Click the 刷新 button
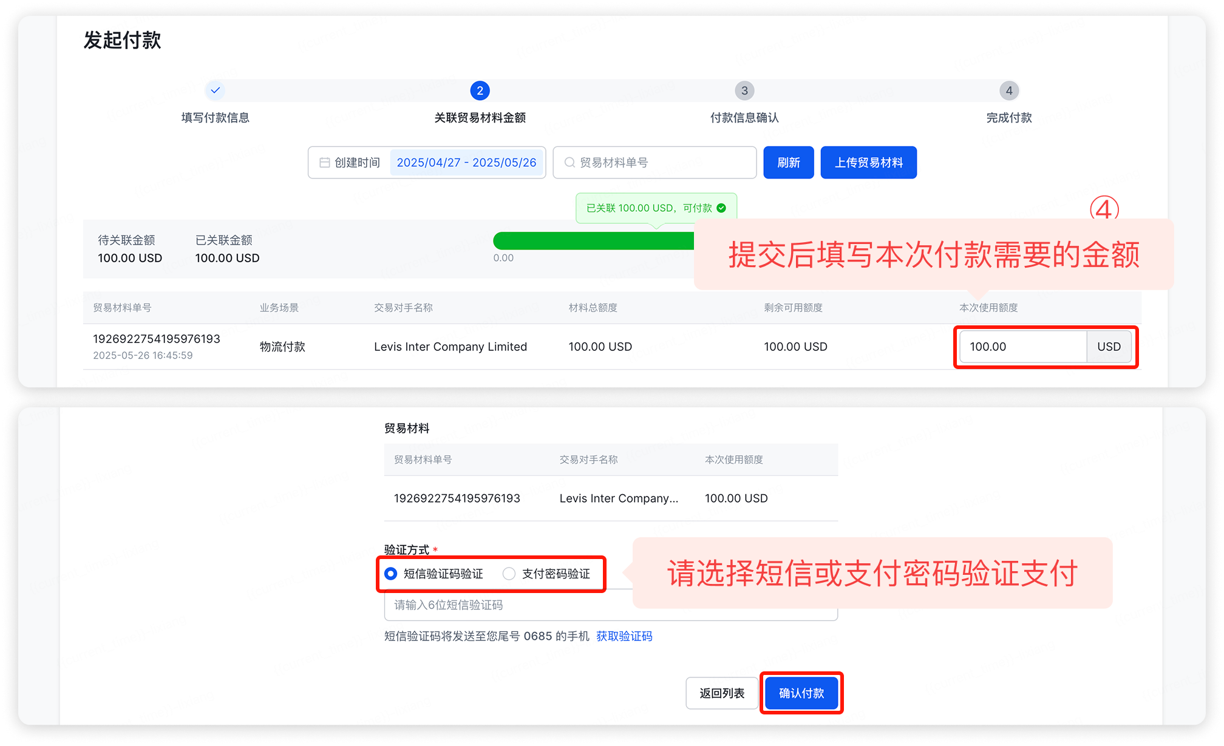Viewport: 1224px width, 746px height. point(788,163)
